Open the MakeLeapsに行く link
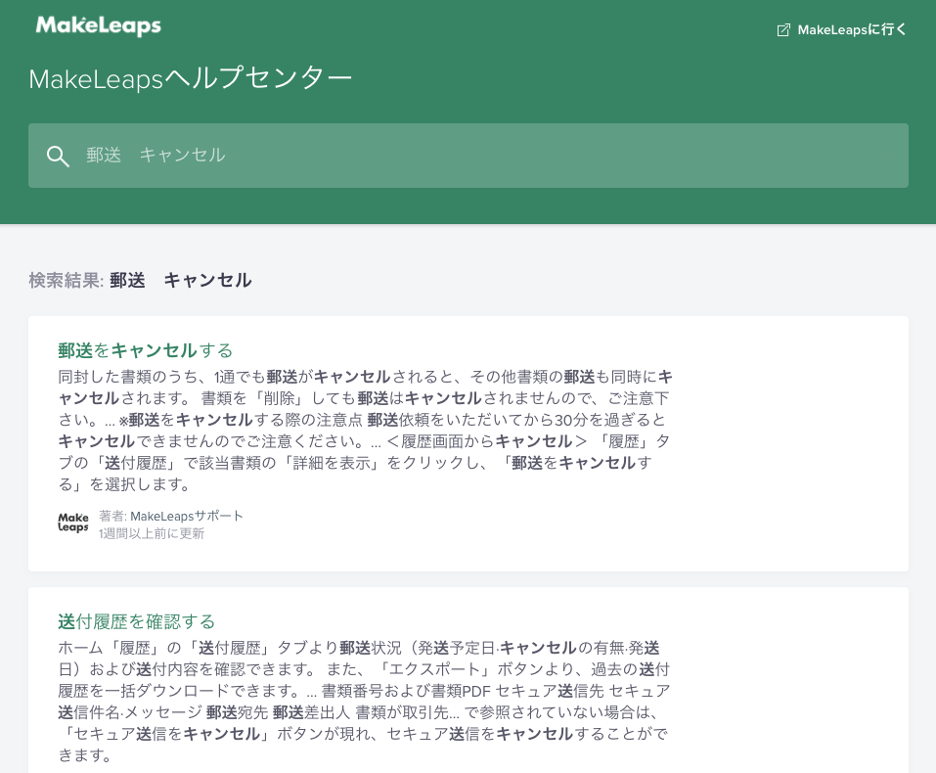The height and width of the screenshot is (773, 936). (x=852, y=30)
